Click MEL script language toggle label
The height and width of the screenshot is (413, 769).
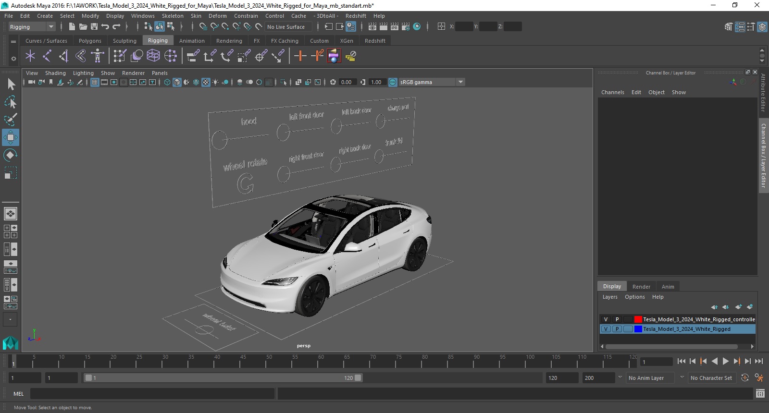point(19,394)
